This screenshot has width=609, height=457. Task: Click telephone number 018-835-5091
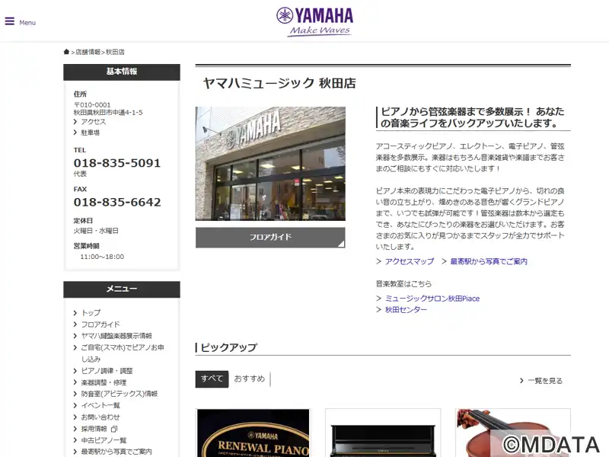pyautogui.click(x=117, y=163)
